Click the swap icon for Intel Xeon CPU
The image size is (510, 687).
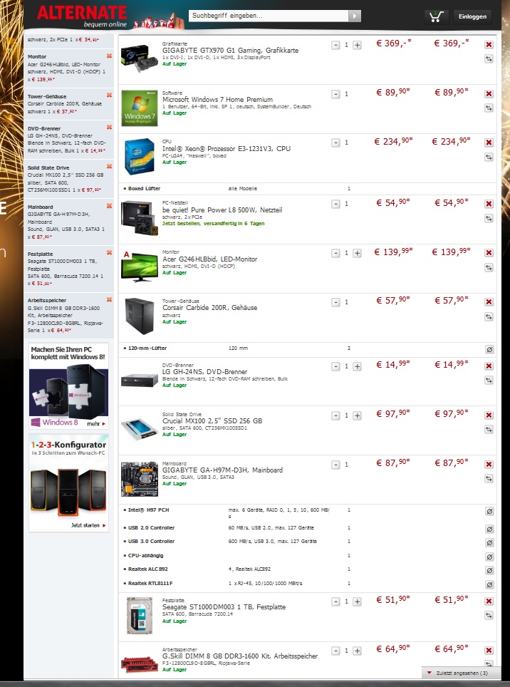click(489, 157)
